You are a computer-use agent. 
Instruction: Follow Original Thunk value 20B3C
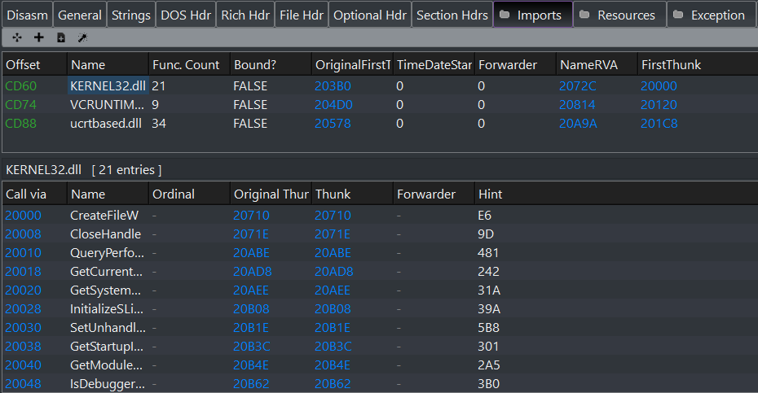[251, 347]
